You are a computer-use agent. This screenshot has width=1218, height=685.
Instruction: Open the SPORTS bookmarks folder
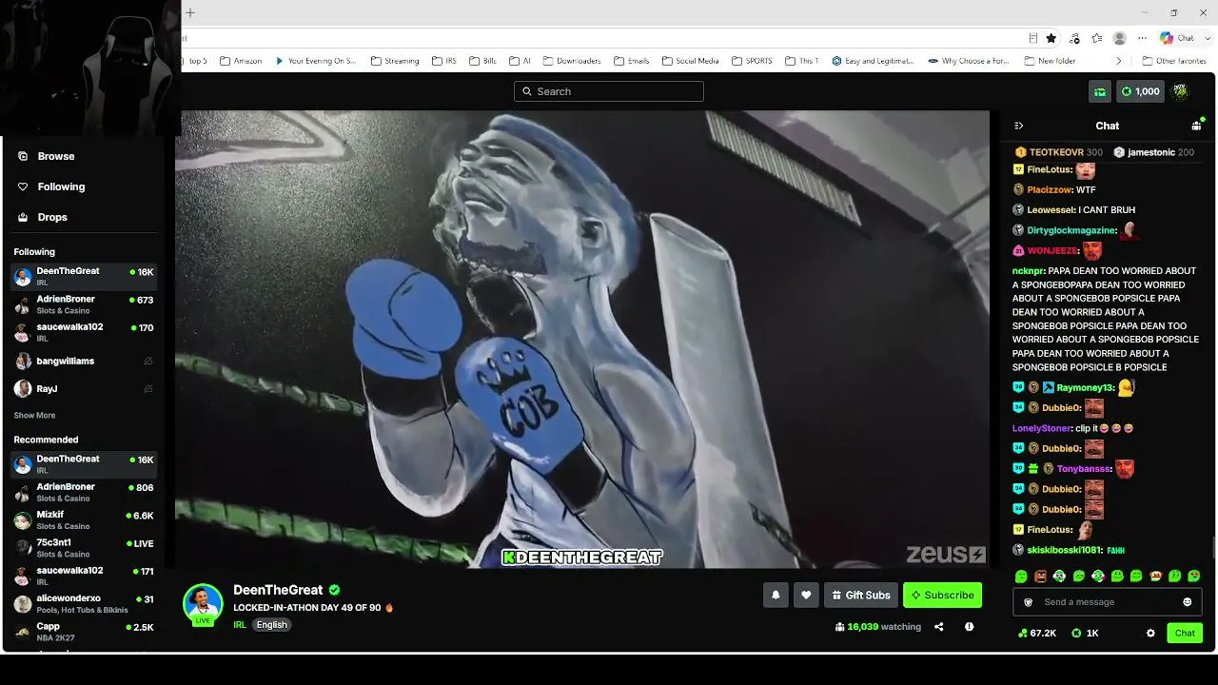pyautogui.click(x=752, y=61)
